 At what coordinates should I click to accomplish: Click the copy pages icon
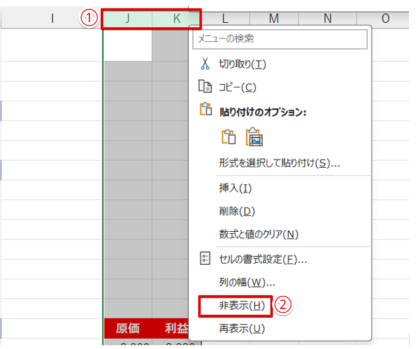click(205, 86)
